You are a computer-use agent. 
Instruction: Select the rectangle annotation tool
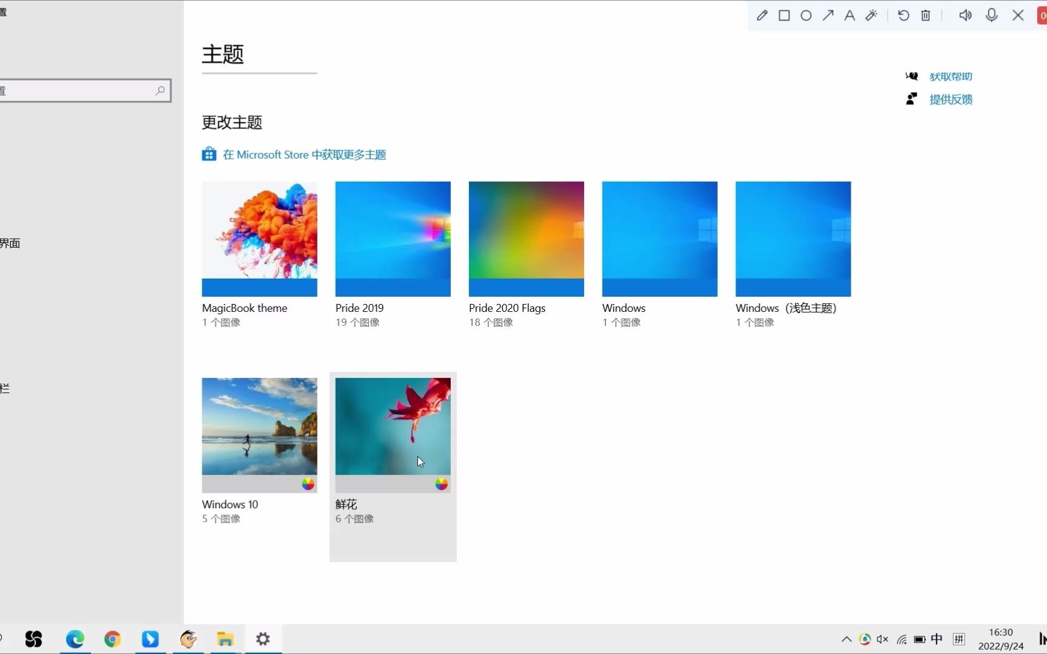784,15
